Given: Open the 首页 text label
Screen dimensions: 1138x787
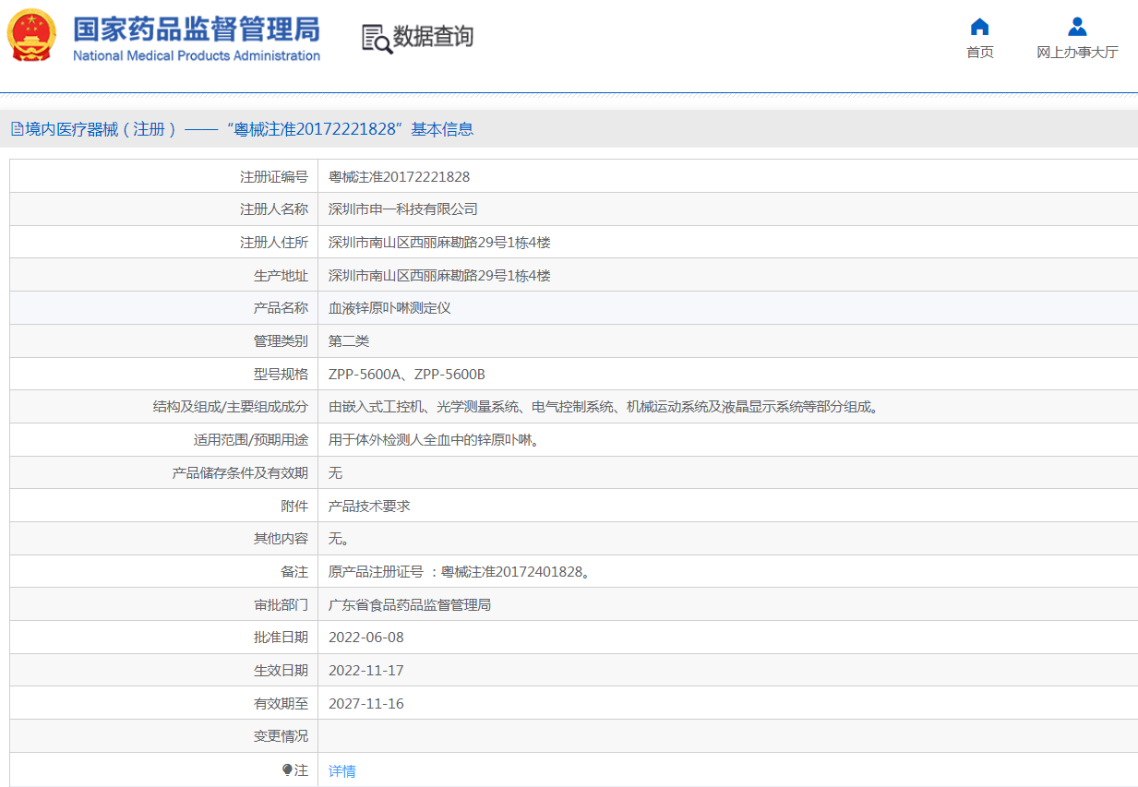Looking at the screenshot, I should tap(979, 53).
